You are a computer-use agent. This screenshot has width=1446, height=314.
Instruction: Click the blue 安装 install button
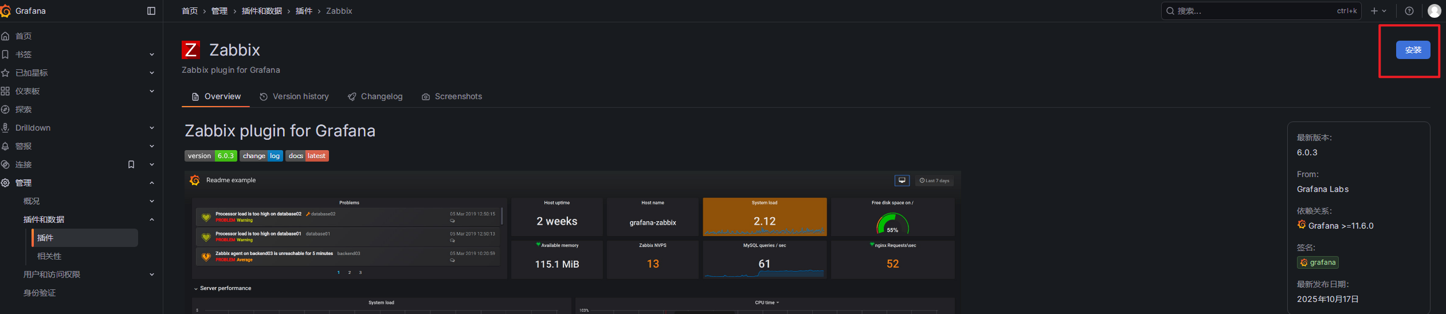[x=1413, y=50]
